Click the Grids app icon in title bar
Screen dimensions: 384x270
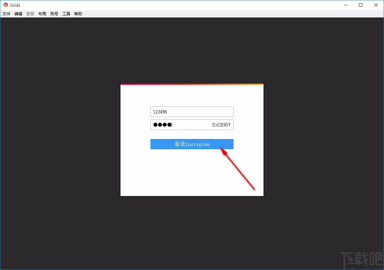[6, 5]
